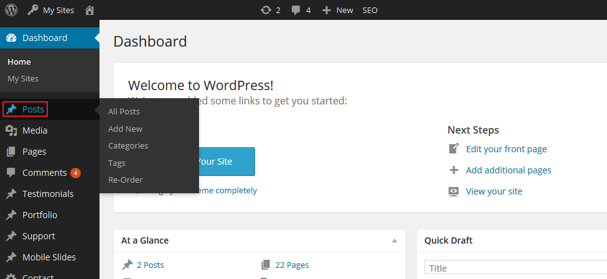The height and width of the screenshot is (279, 607).
Task: Choose Add New from Posts flyout
Action: coord(125,129)
